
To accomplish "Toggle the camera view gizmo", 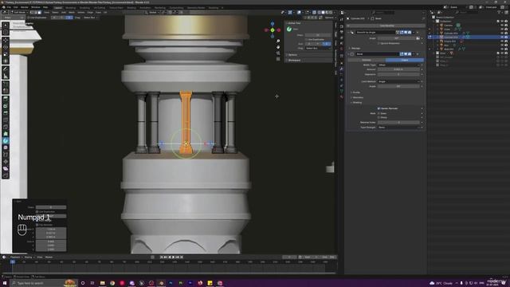I will click(x=278, y=53).
